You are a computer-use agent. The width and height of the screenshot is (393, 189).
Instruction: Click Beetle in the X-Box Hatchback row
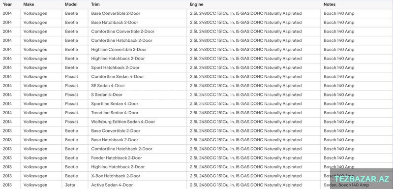point(71,176)
